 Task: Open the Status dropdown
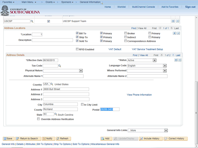tap(154, 60)
